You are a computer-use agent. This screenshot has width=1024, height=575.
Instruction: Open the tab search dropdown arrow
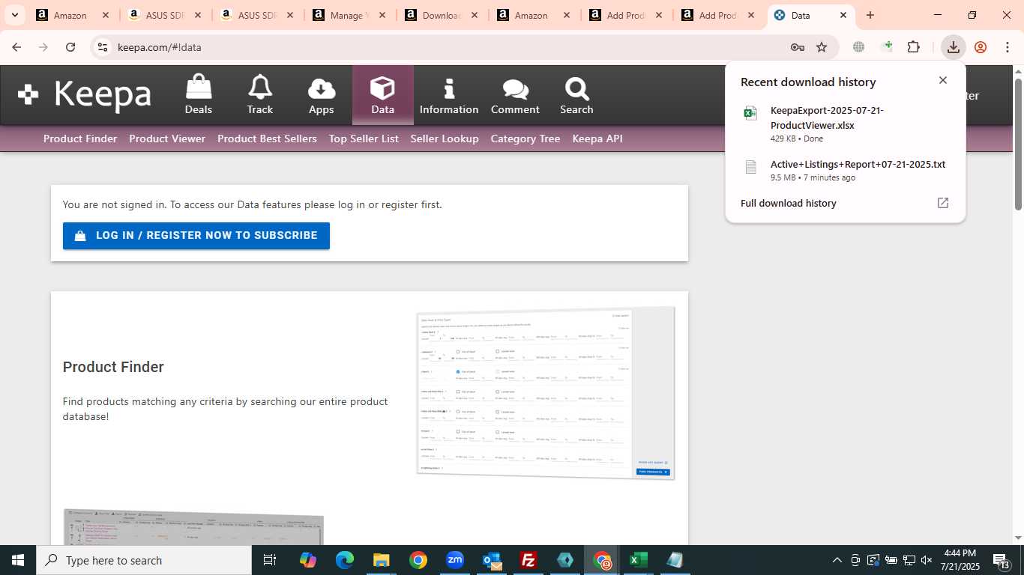point(14,15)
